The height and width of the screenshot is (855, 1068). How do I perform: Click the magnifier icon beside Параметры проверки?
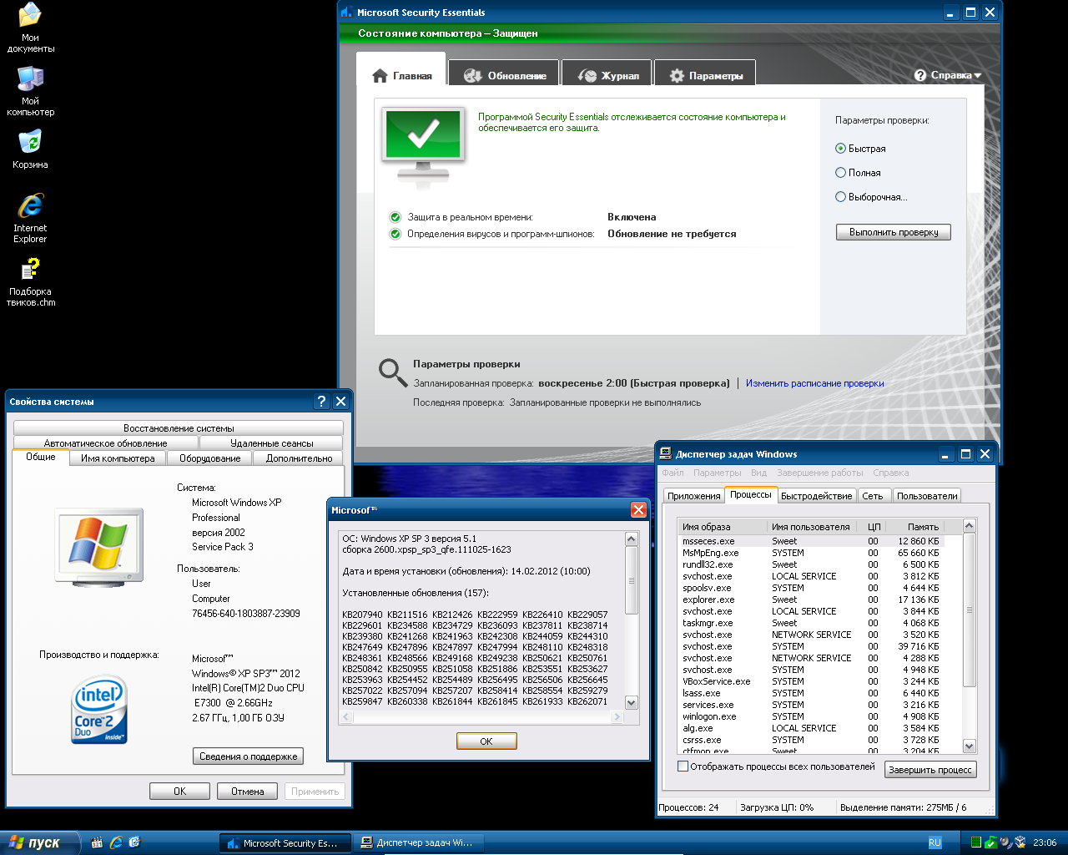coord(393,372)
